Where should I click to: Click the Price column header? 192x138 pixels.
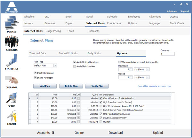(48, 95)
